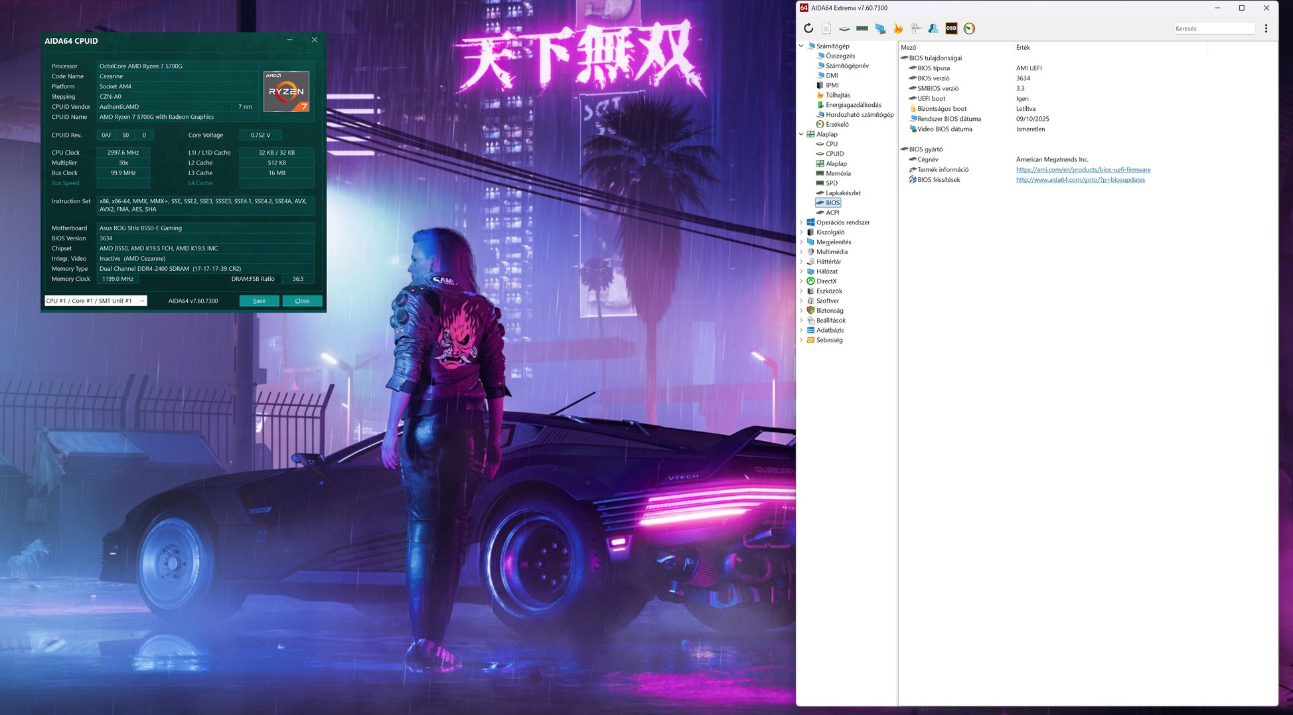Image resolution: width=1293 pixels, height=715 pixels.
Task: Select Számítógépnév in the tree
Action: pos(847,66)
